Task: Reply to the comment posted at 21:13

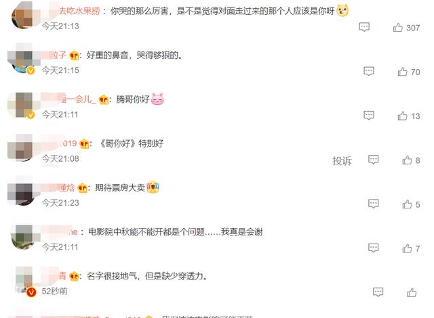Action: point(364,27)
